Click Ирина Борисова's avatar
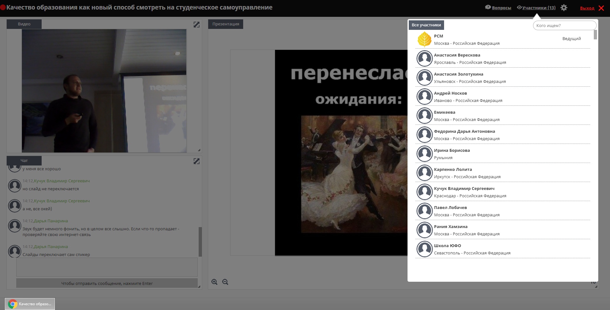 tap(424, 154)
